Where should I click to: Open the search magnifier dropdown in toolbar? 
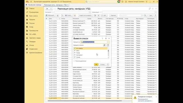pos(146,15)
